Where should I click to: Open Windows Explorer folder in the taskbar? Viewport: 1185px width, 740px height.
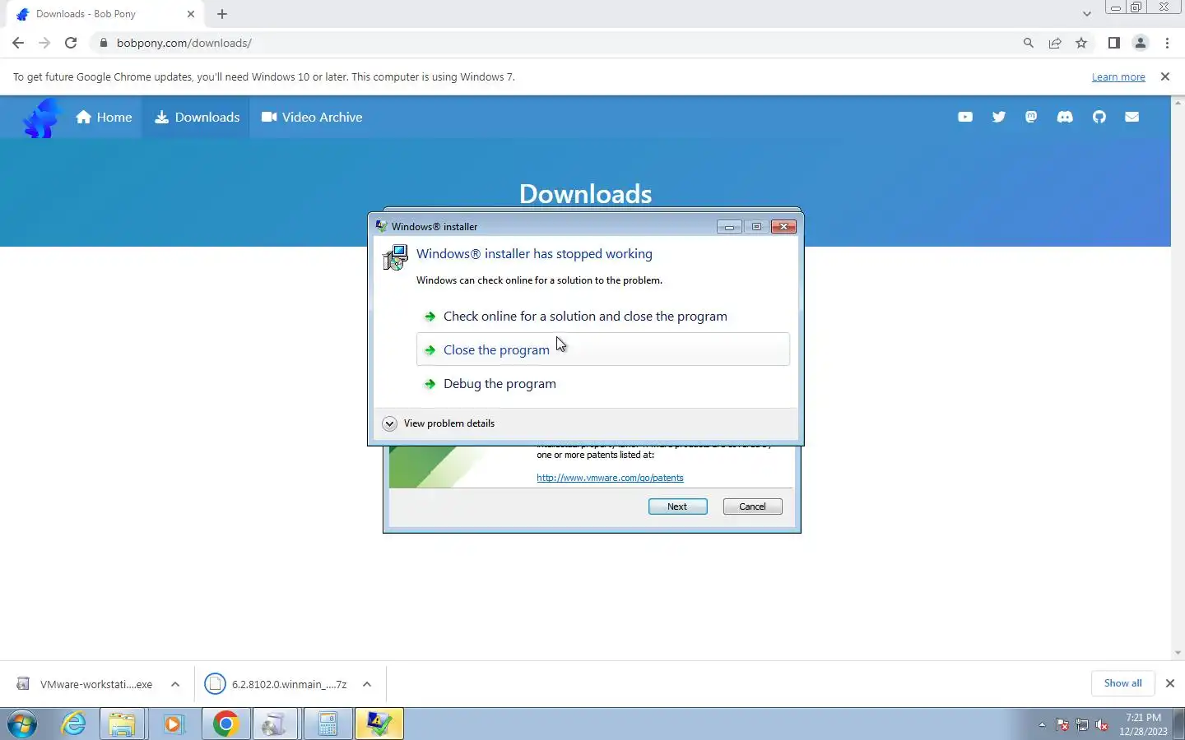coord(123,724)
